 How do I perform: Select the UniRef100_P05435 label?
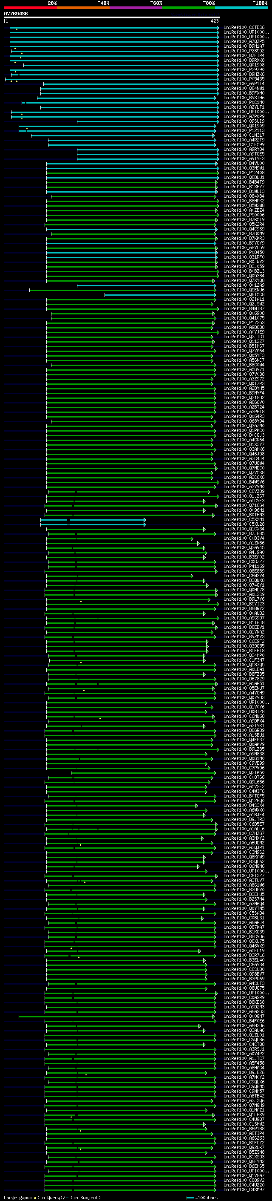[x=244, y=79]
